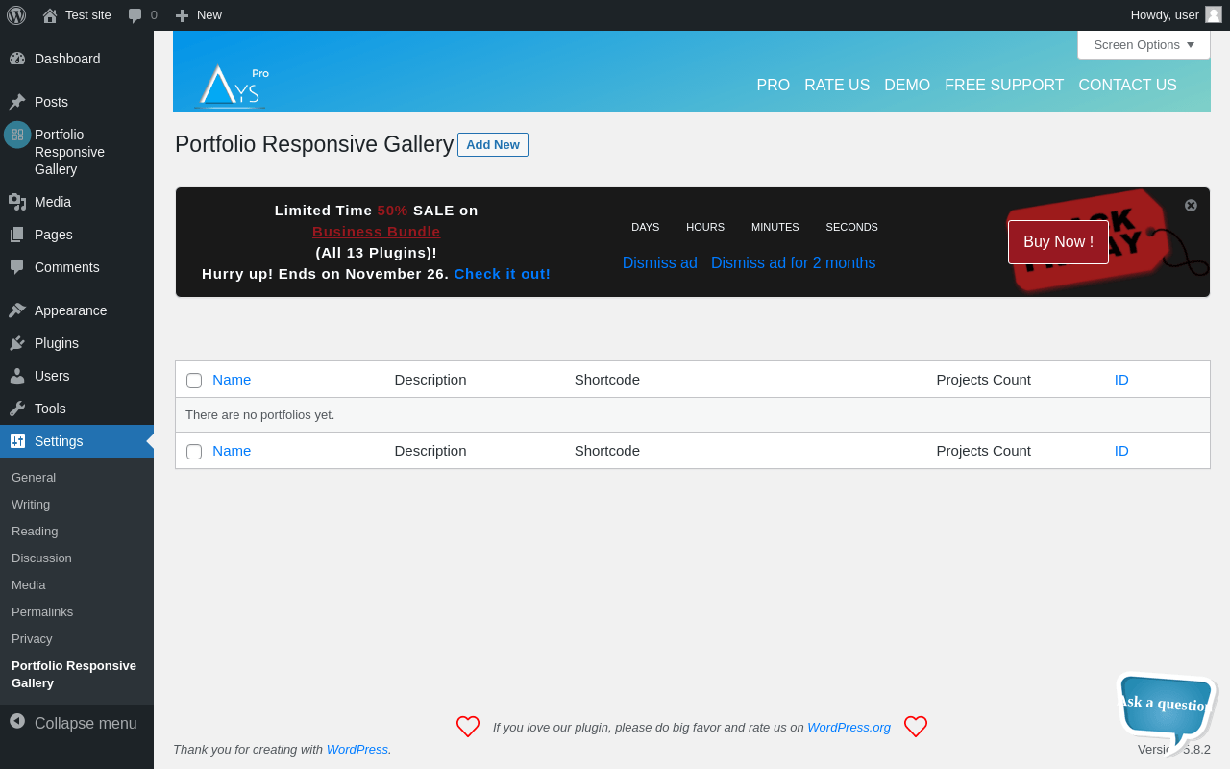Image resolution: width=1230 pixels, height=769 pixels.
Task: Click the Plugins plug icon
Action: click(17, 343)
